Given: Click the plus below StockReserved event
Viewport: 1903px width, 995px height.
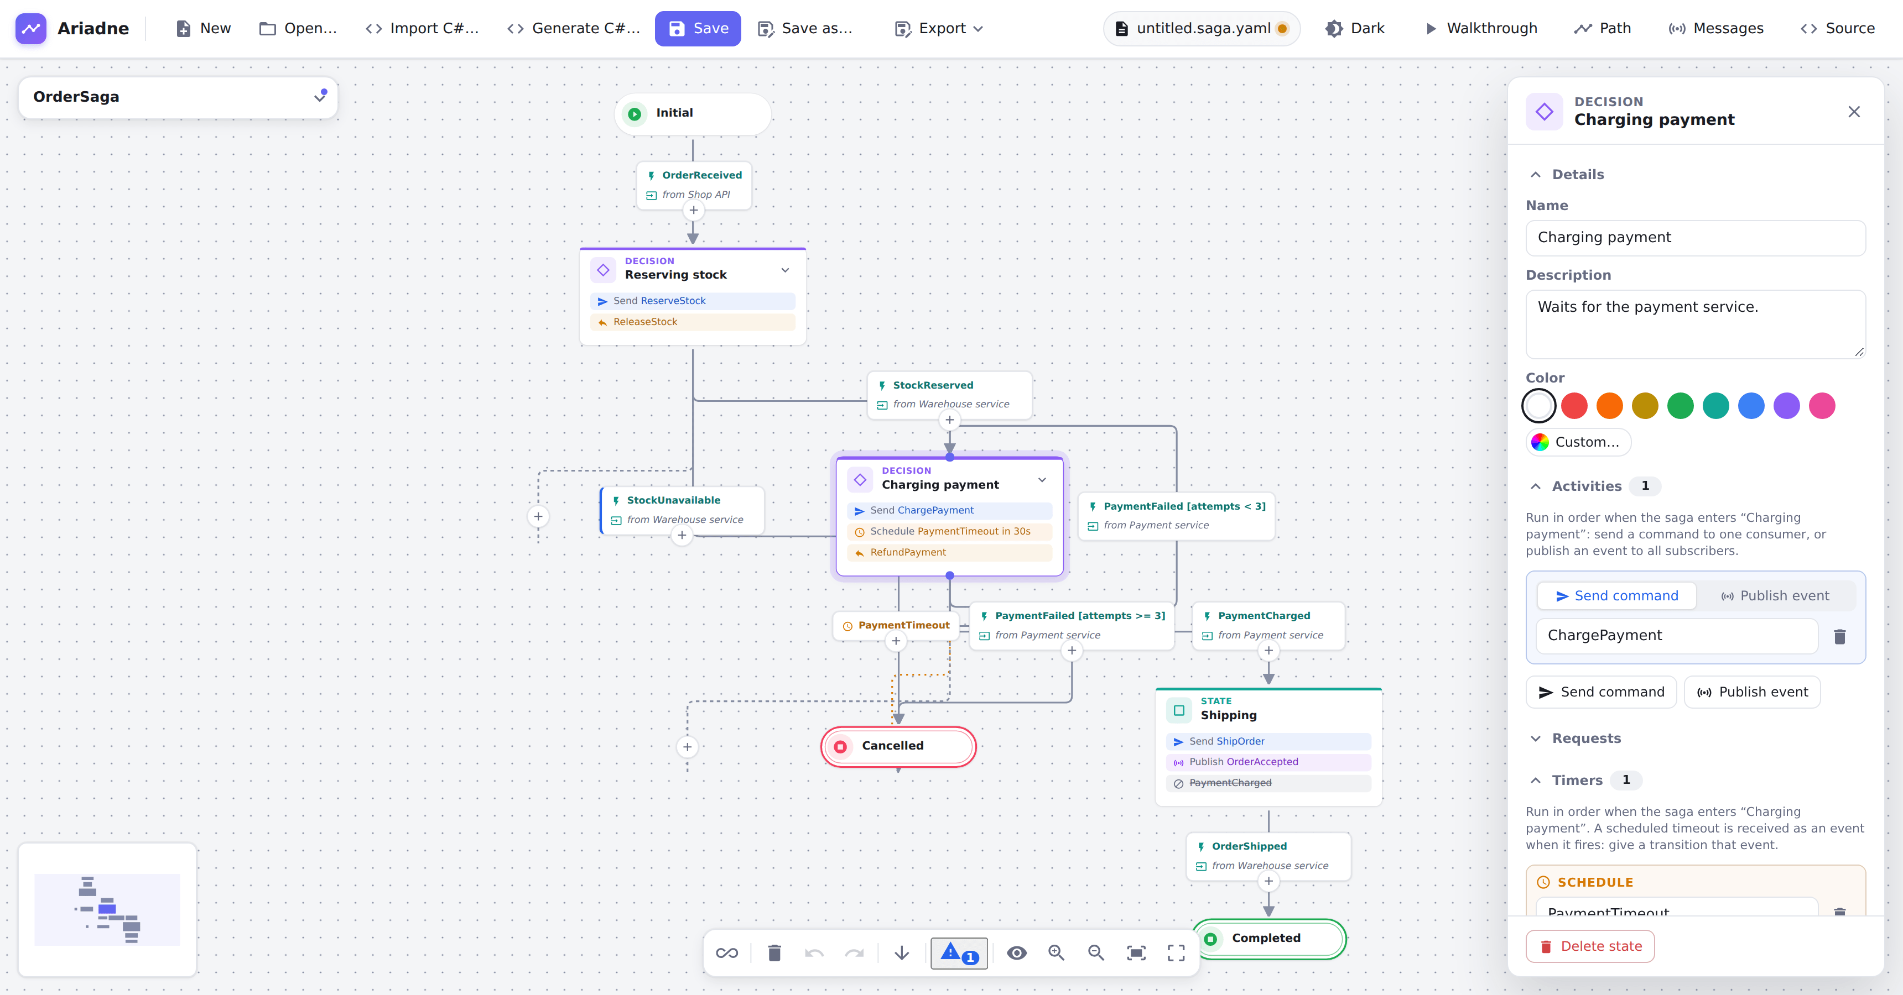Looking at the screenshot, I should (950, 420).
